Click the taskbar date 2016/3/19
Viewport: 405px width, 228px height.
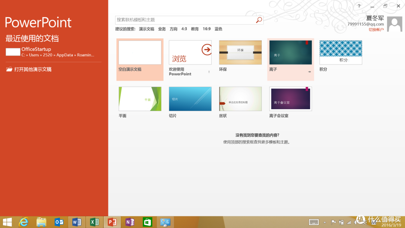391,225
